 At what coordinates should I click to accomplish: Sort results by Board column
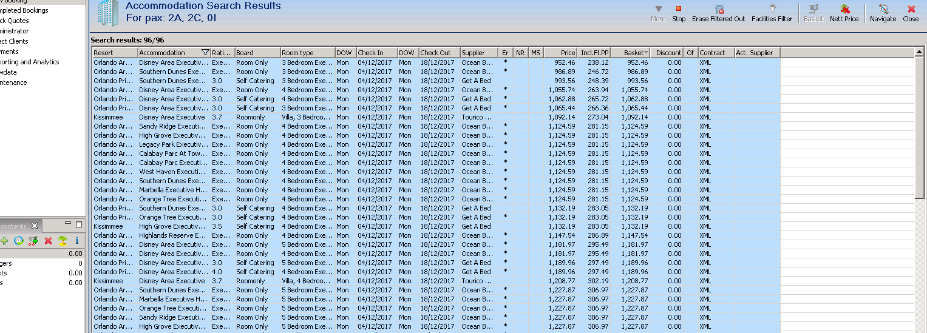pyautogui.click(x=257, y=53)
